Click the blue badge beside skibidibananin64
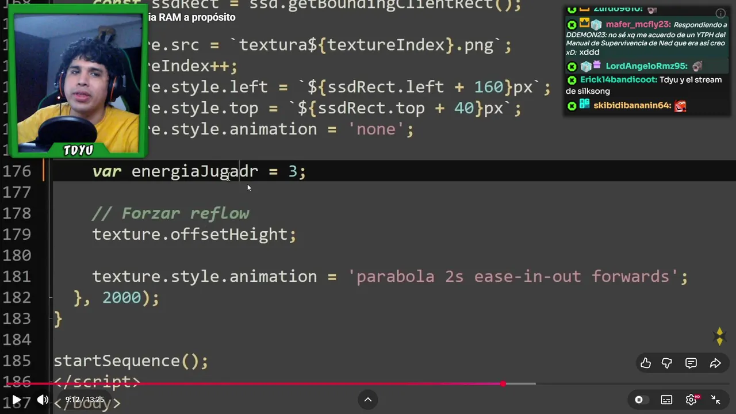736x414 pixels. point(585,105)
